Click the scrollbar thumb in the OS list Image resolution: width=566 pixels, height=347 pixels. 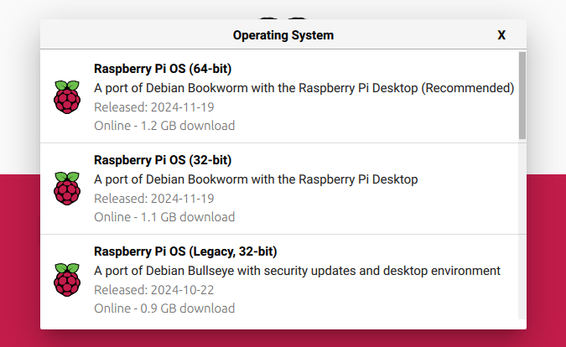click(x=522, y=96)
